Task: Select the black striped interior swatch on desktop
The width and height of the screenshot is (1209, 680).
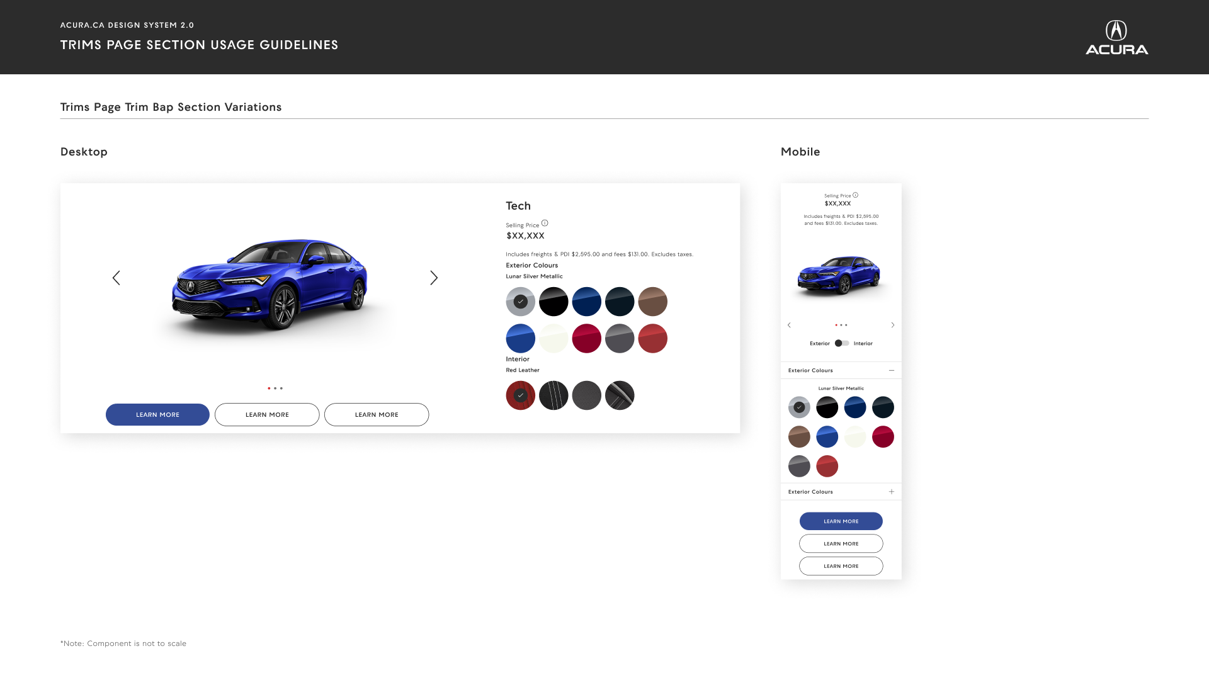Action: pos(553,395)
